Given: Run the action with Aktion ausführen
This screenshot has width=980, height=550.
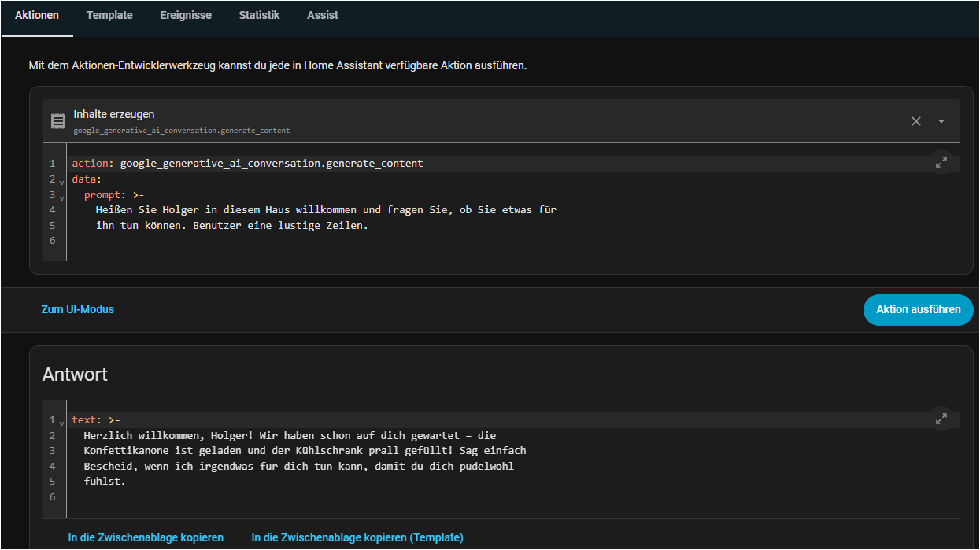Looking at the screenshot, I should [x=919, y=310].
